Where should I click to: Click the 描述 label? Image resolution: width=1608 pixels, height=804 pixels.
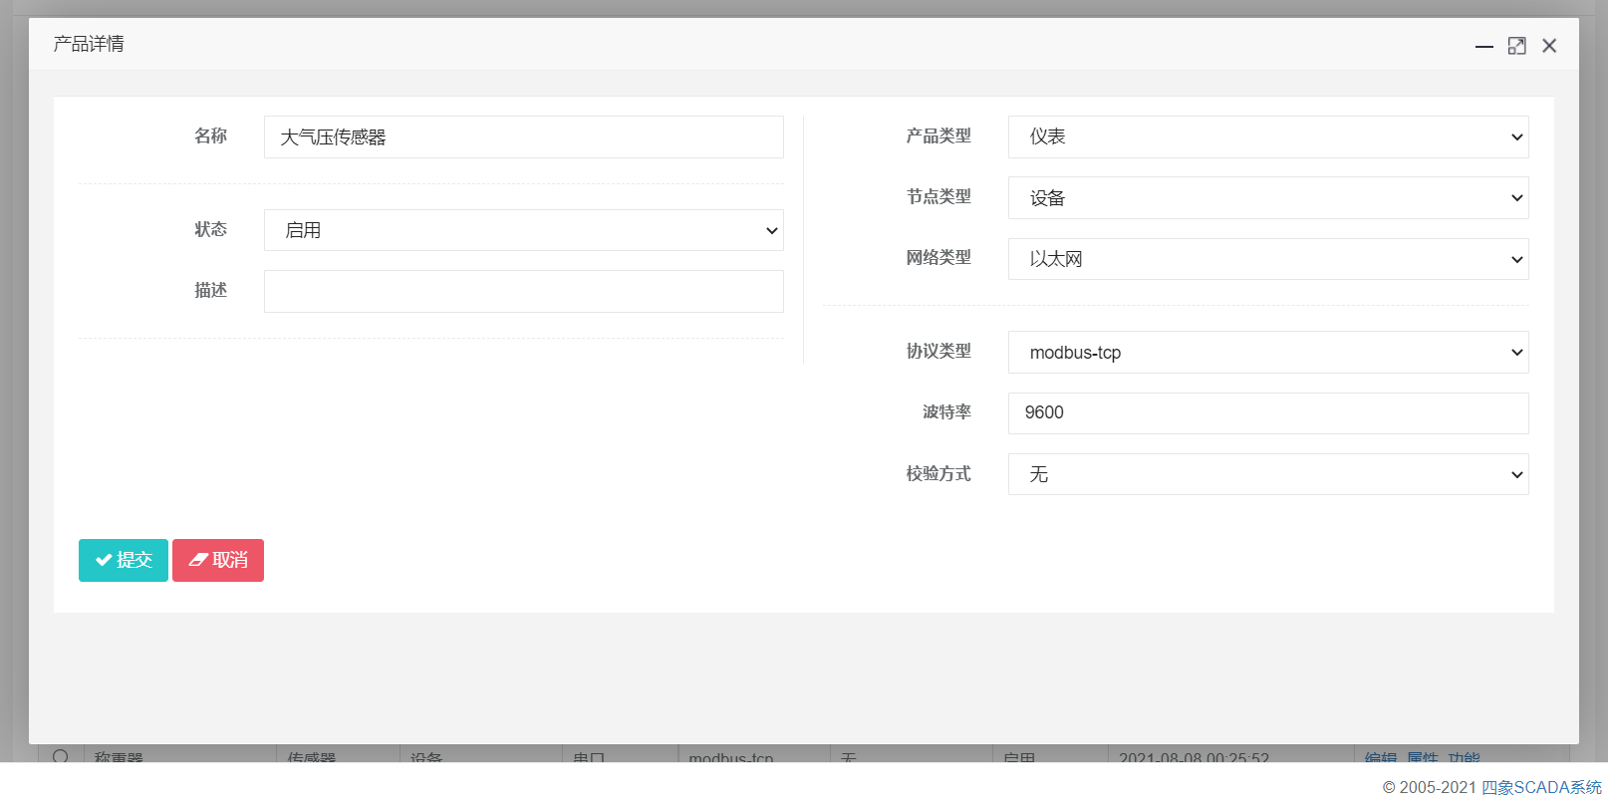point(210,290)
